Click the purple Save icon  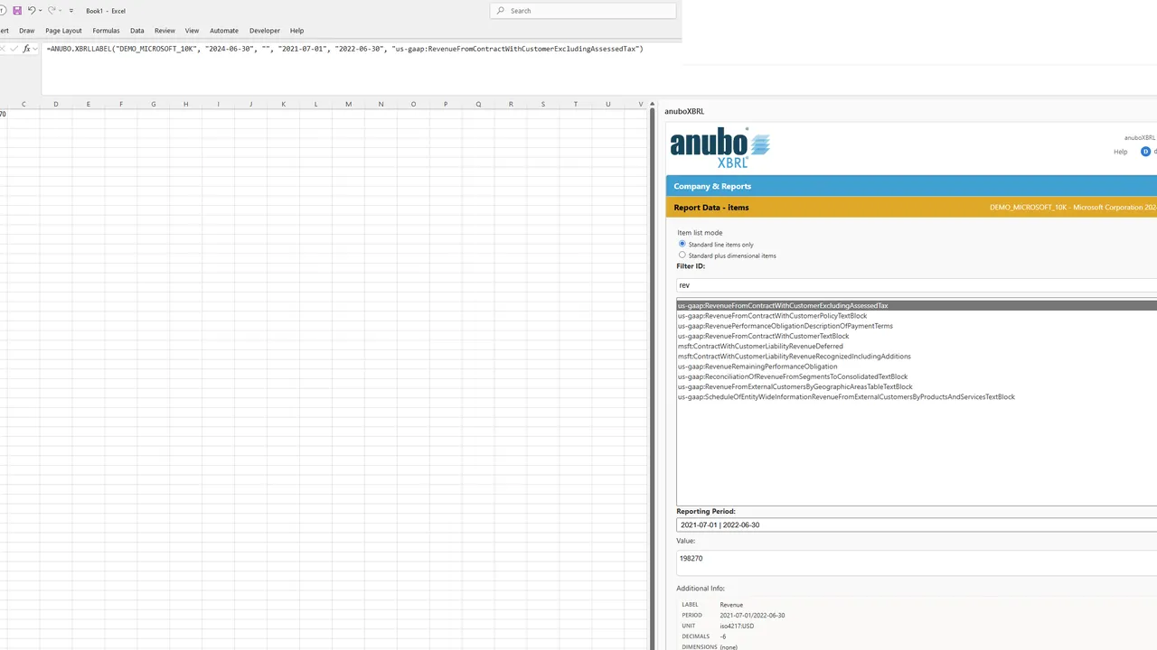click(x=17, y=11)
